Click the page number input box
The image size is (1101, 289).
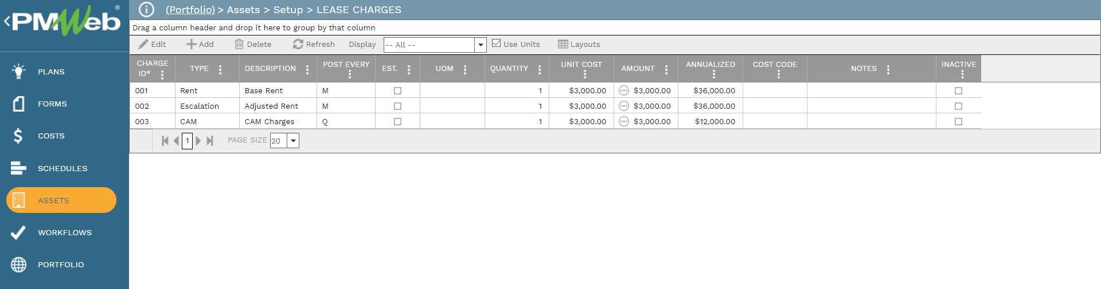coord(187,141)
